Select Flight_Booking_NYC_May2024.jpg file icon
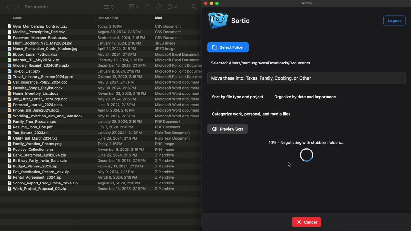The height and width of the screenshot is (231, 411). tap(10, 43)
